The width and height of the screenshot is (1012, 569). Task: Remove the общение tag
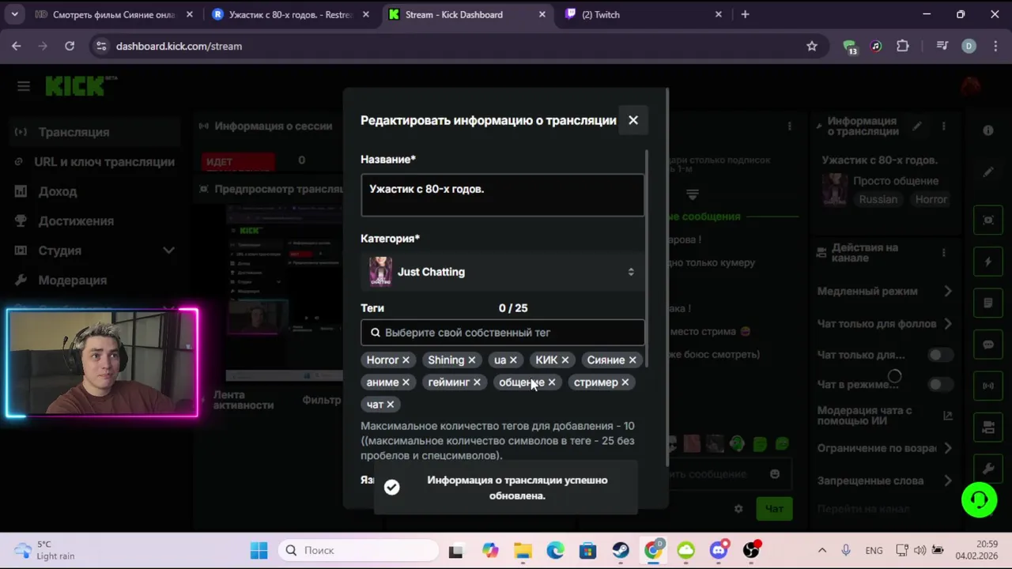[x=552, y=382]
